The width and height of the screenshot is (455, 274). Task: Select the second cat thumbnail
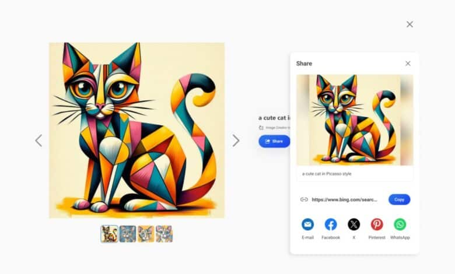tap(128, 234)
